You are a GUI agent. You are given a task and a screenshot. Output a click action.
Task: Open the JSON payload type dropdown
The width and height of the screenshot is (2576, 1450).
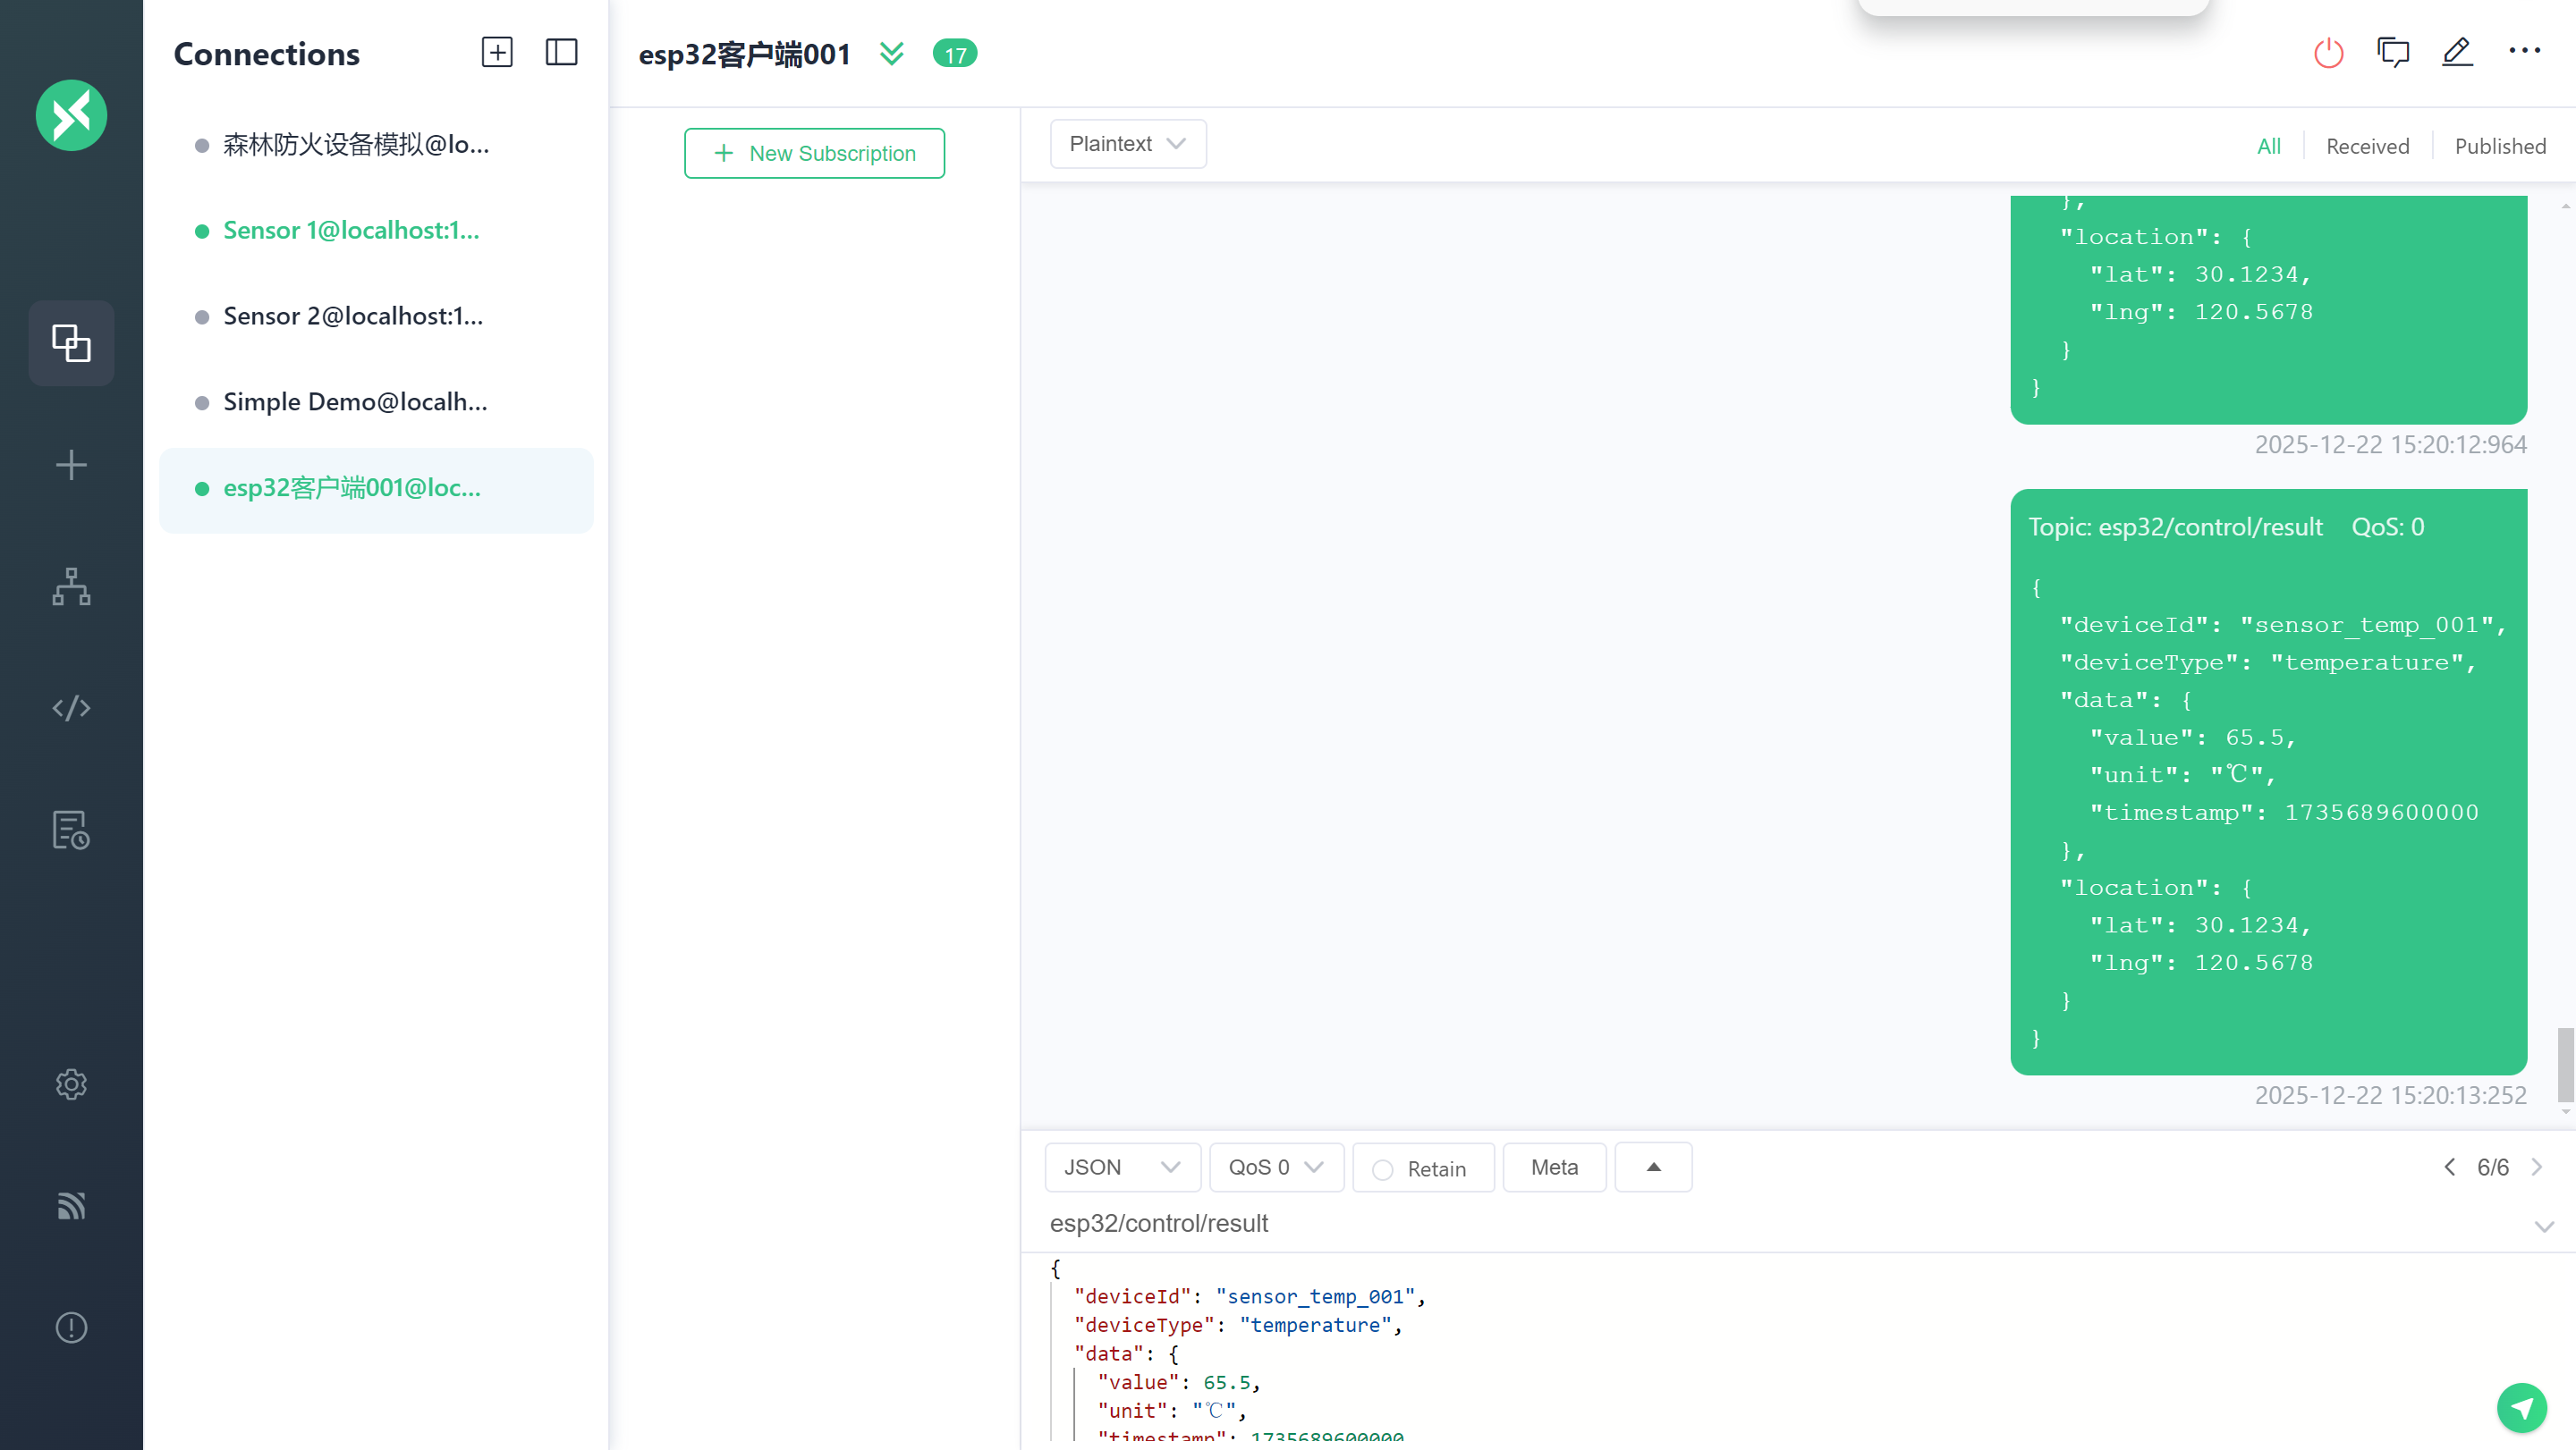(1121, 1168)
